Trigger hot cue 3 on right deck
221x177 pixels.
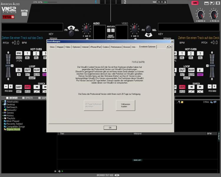click(200, 53)
